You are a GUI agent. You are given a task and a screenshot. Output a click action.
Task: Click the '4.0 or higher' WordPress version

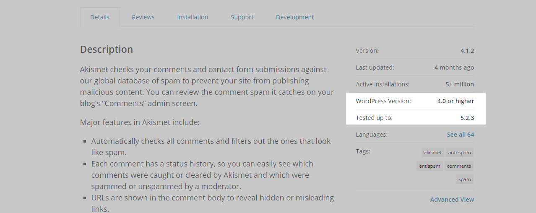tap(456, 101)
